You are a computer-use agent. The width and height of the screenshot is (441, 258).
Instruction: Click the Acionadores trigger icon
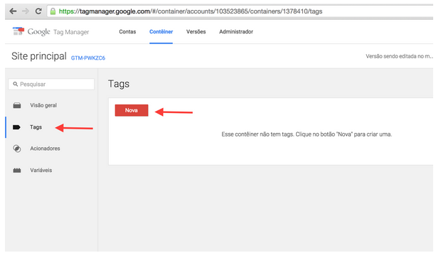17,149
